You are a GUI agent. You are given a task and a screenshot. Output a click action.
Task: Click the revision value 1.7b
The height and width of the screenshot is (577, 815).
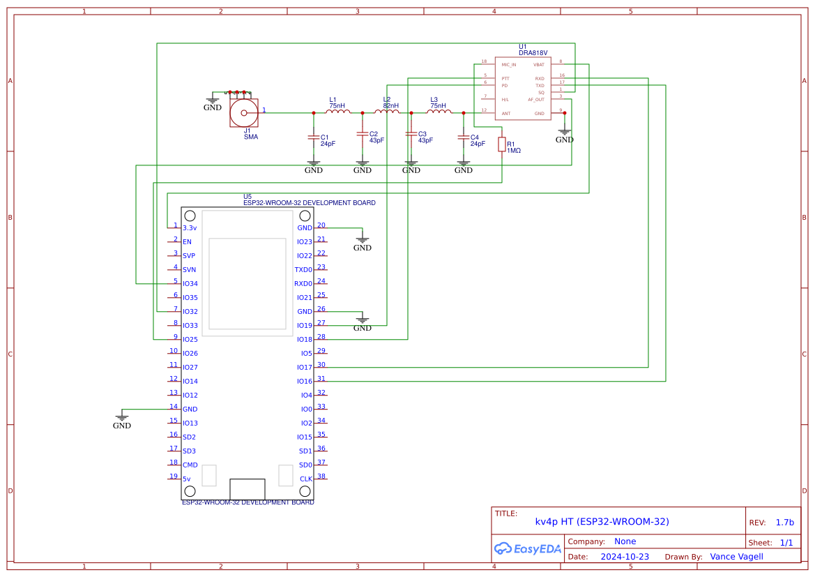[x=785, y=523]
